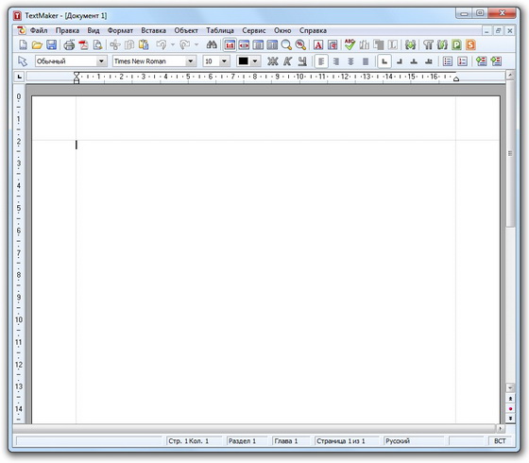
Task: Click the ВСТ insert mode indicator
Action: [500, 440]
